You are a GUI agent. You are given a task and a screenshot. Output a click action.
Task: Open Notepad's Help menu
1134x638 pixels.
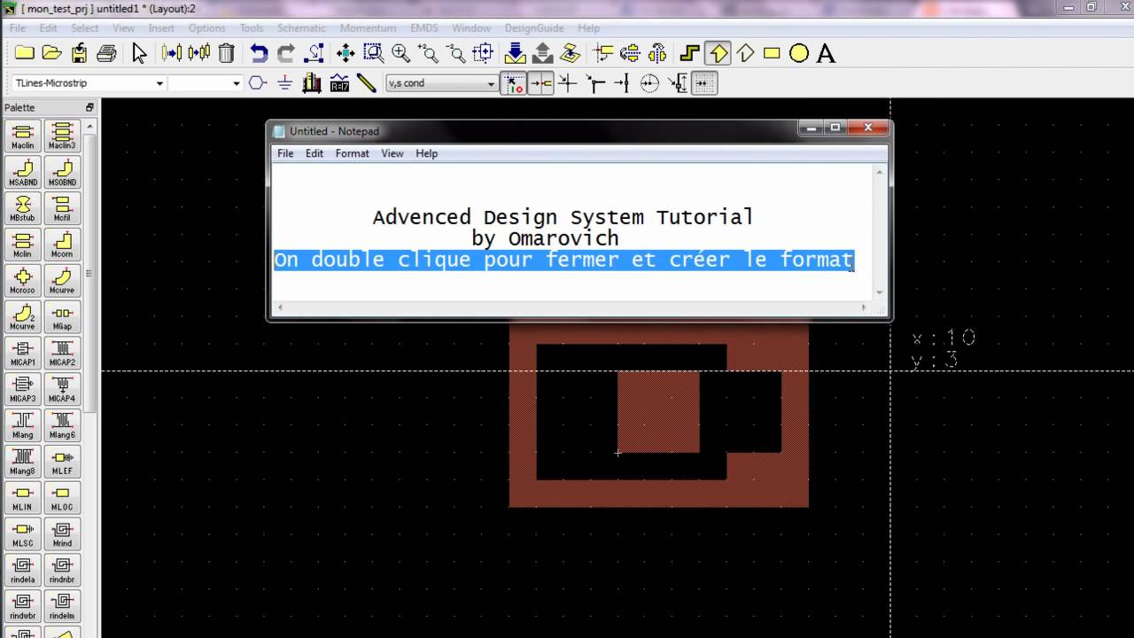pyautogui.click(x=426, y=153)
